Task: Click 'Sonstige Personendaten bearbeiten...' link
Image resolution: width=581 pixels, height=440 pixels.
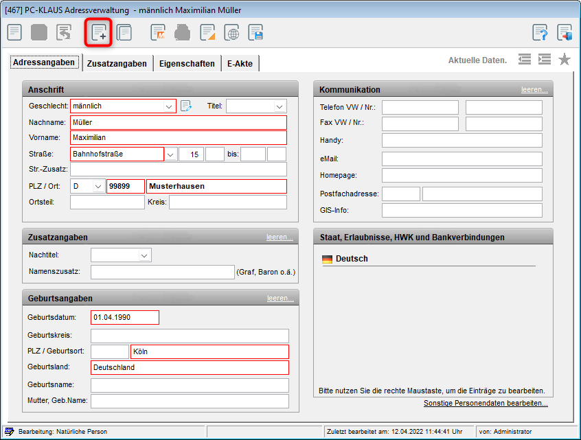Action: (486, 403)
